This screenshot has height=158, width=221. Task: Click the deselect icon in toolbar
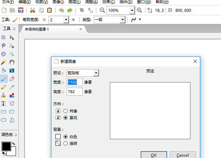[x=90, y=10]
